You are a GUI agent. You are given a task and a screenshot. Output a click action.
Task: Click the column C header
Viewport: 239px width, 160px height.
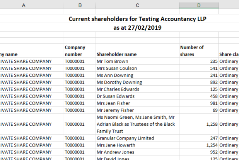(x=137, y=5)
